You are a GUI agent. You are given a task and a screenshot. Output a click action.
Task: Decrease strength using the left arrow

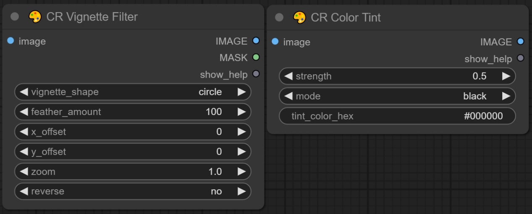[x=289, y=76]
